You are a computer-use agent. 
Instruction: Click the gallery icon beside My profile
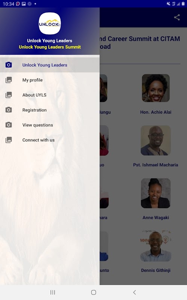click(9, 80)
